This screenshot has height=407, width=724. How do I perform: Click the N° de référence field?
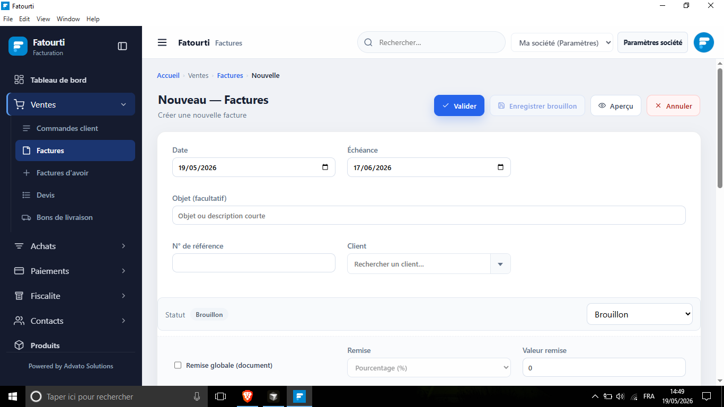[253, 263]
